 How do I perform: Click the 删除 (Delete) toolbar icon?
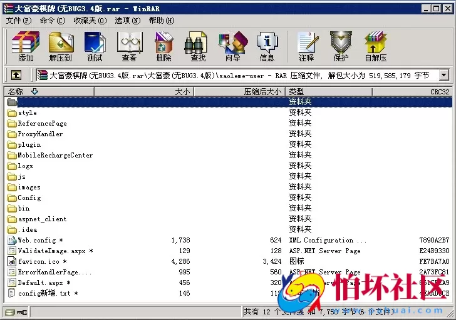click(x=163, y=46)
